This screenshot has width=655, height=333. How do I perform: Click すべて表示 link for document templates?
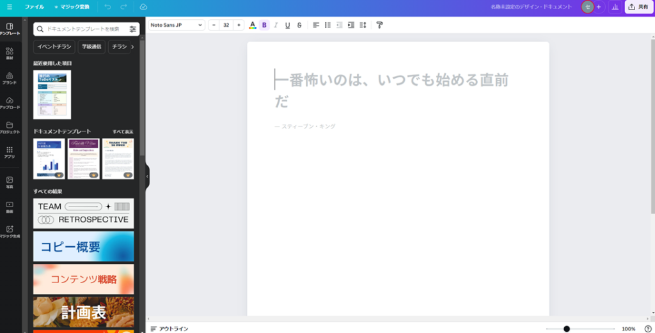coord(123,131)
